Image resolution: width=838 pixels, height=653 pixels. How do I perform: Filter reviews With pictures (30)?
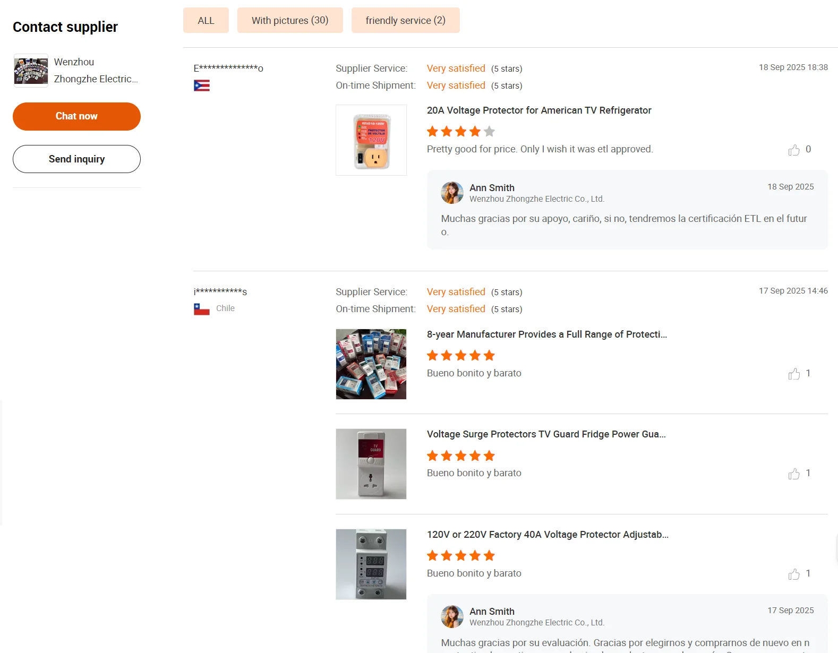[x=290, y=21]
